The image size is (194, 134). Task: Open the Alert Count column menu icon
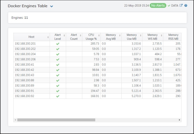pos(81,36)
